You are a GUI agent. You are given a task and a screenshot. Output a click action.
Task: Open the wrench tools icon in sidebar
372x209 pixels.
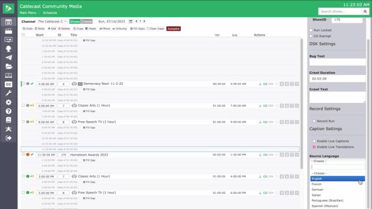[x=9, y=93]
